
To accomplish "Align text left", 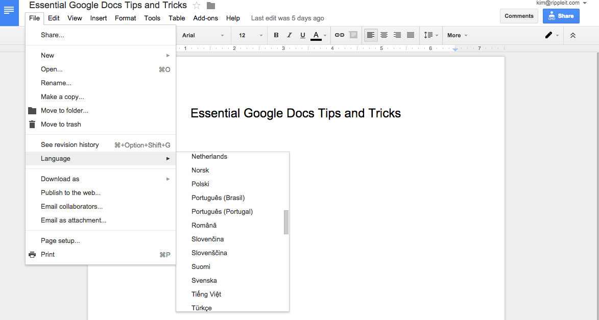I will click(x=371, y=35).
